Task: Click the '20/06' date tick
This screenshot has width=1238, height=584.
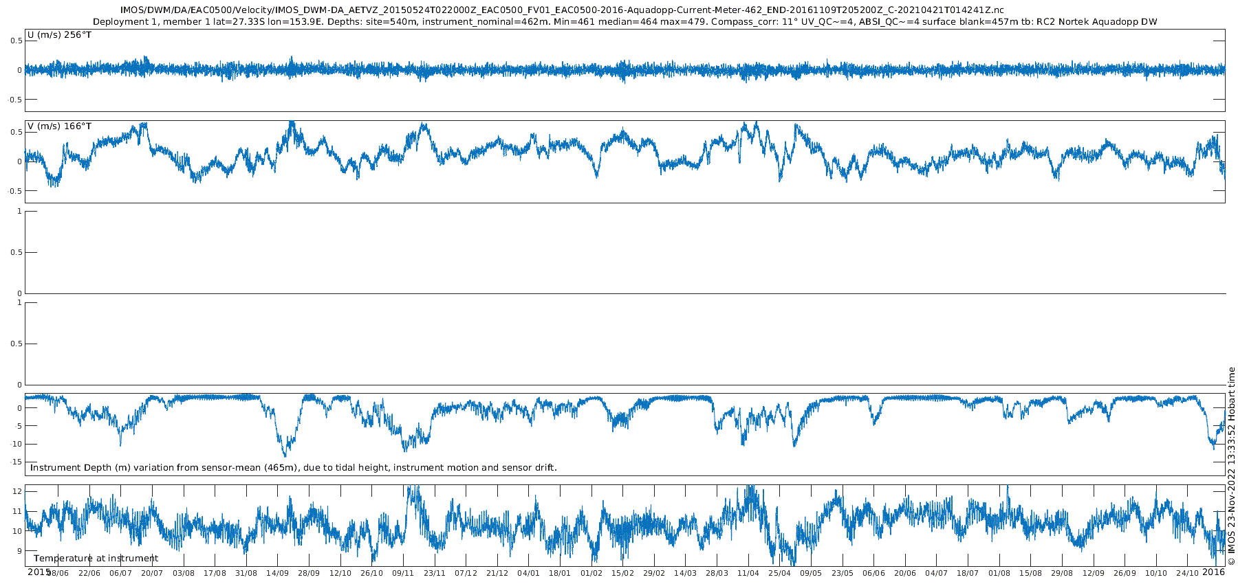Action: [905, 574]
